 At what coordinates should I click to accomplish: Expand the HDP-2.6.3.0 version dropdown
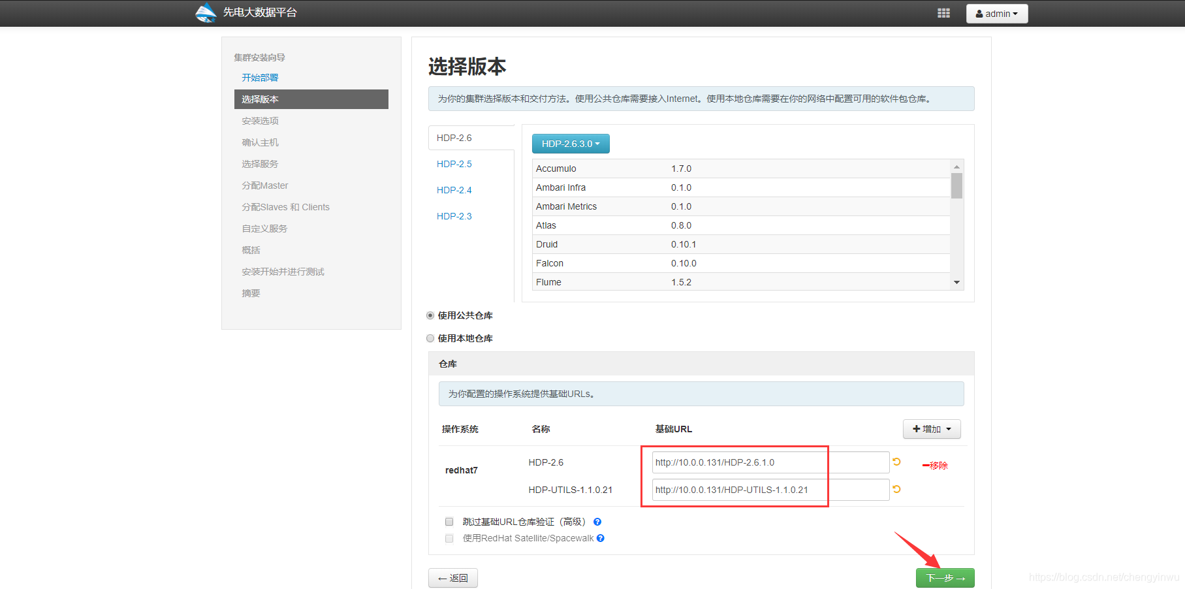click(571, 144)
